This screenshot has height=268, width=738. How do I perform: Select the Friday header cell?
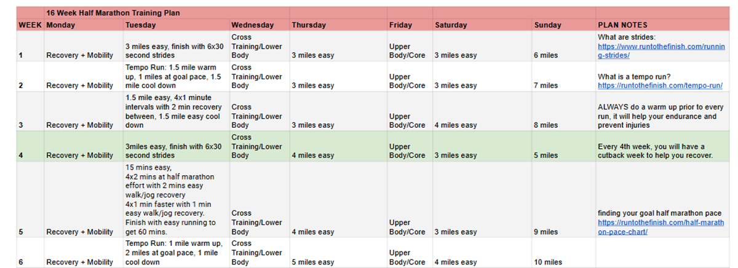tap(400, 25)
